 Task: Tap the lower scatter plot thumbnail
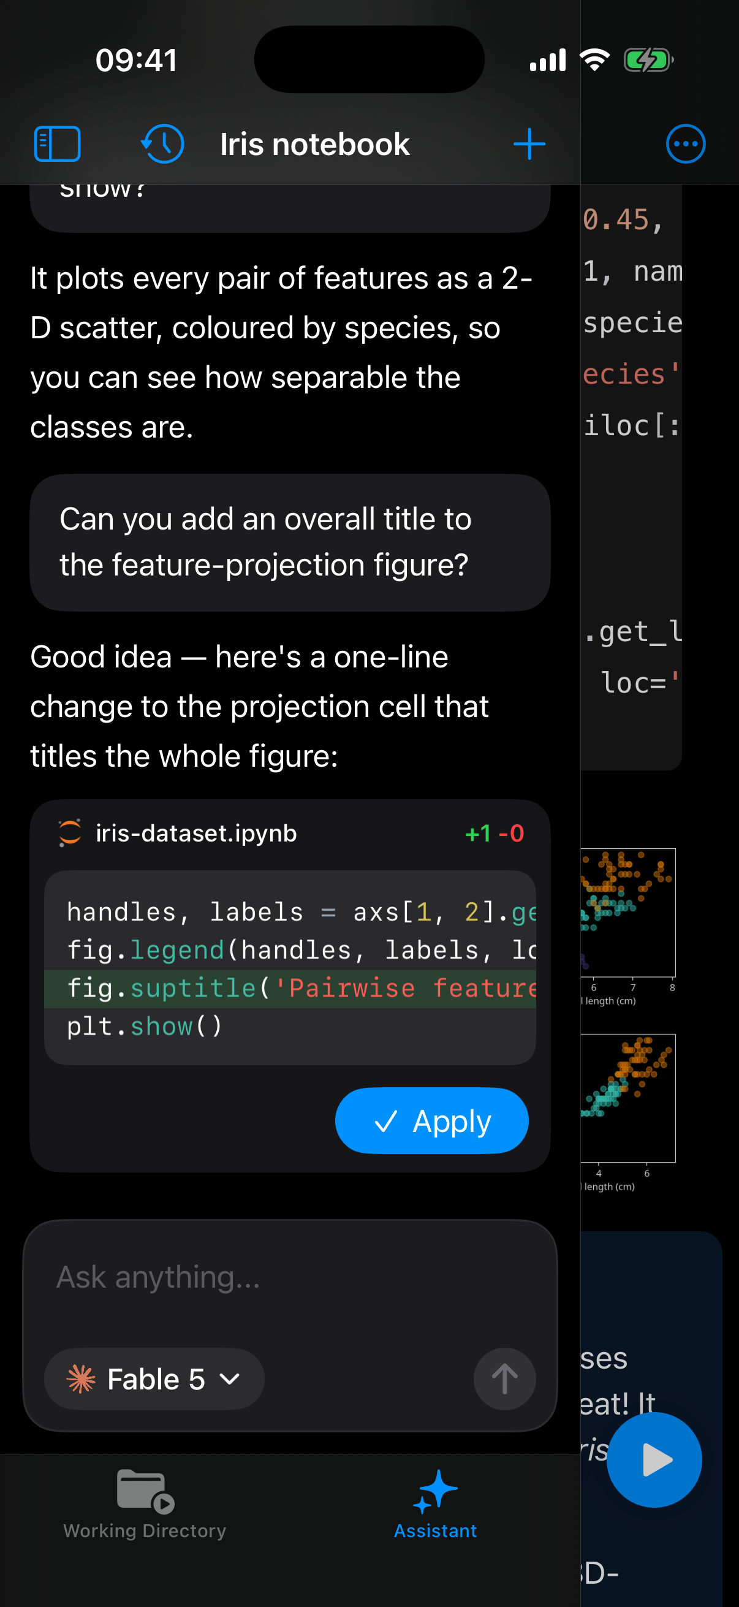click(628, 1098)
